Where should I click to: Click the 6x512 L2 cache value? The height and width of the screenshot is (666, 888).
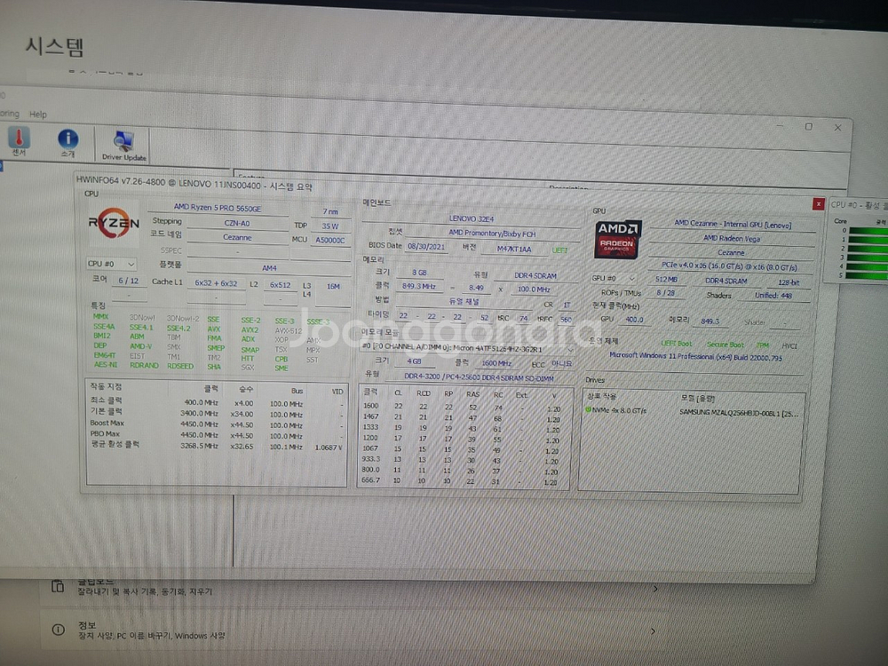coord(281,285)
